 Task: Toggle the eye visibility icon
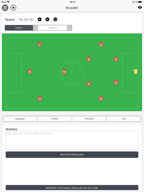pyautogui.click(x=140, y=7)
